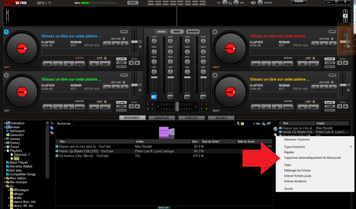Collapse the Playlists tree node

(x=4, y=150)
